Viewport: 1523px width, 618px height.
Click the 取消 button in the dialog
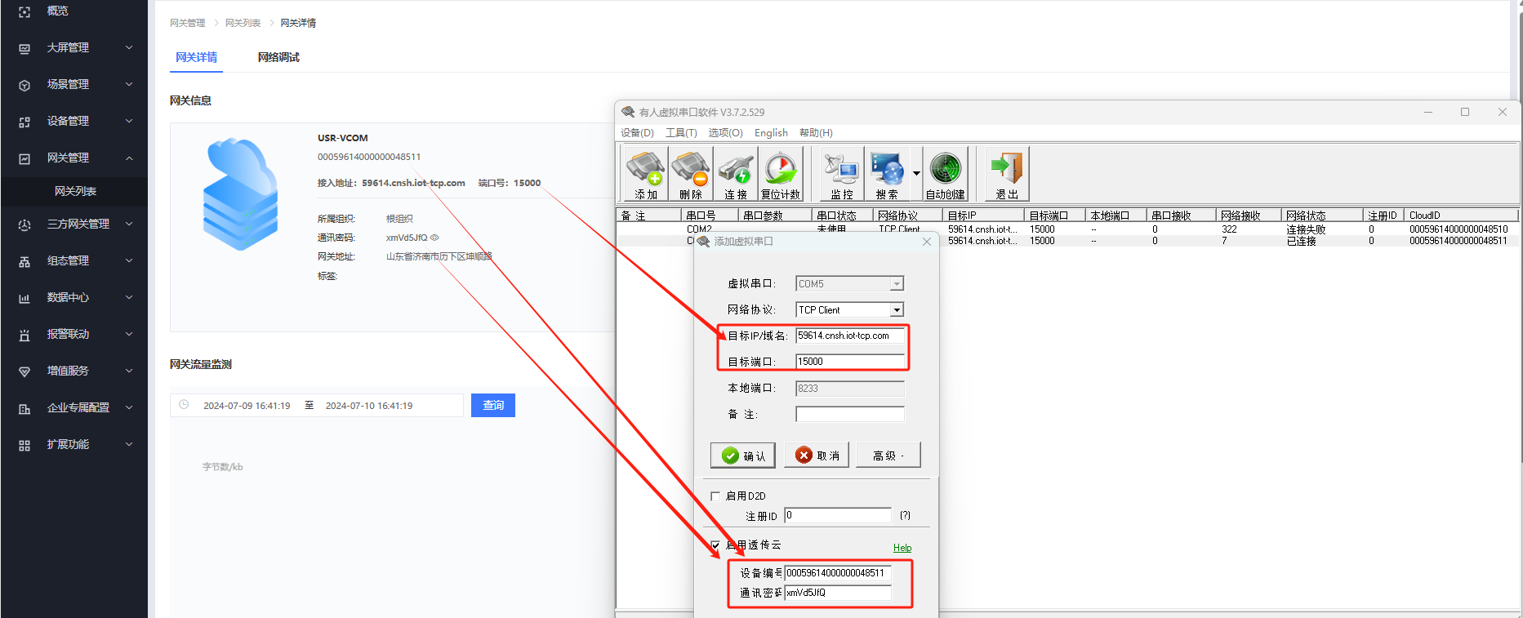[x=817, y=455]
